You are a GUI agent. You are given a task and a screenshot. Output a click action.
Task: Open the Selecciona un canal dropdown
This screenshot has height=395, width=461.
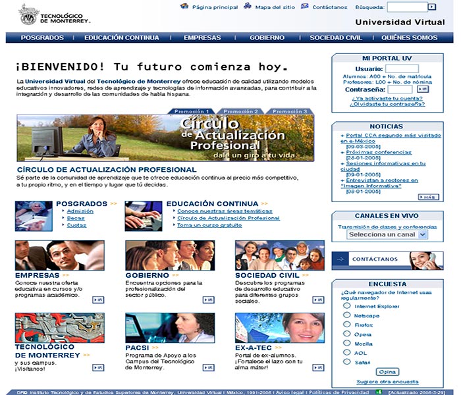(x=387, y=234)
